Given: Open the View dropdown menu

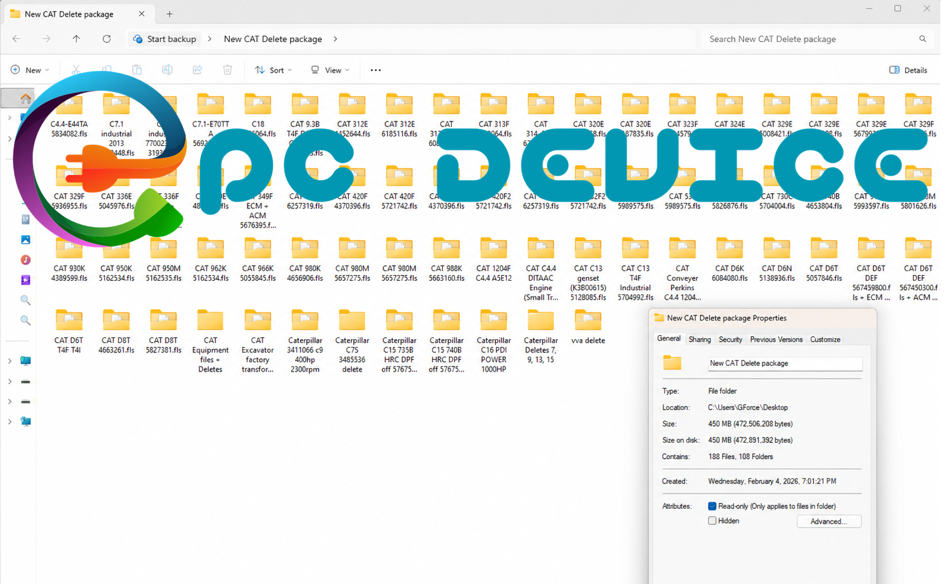Looking at the screenshot, I should (x=330, y=70).
